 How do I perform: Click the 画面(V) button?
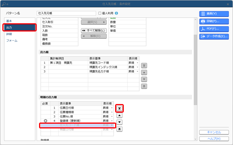click(x=214, y=14)
